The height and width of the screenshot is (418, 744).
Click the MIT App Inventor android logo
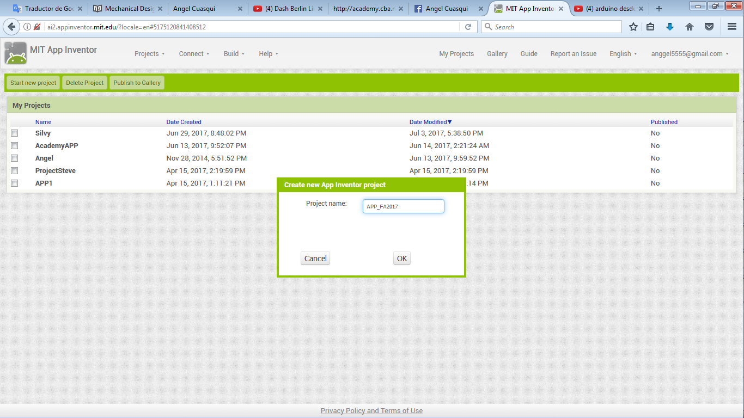click(15, 53)
